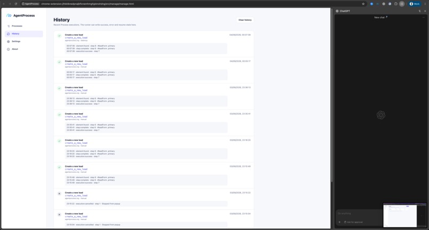
Task: Click the '04/09/2026, 00:05:17' timestamp
Action: (240, 61)
